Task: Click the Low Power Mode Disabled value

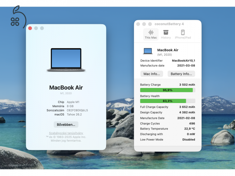Action: click(189, 139)
